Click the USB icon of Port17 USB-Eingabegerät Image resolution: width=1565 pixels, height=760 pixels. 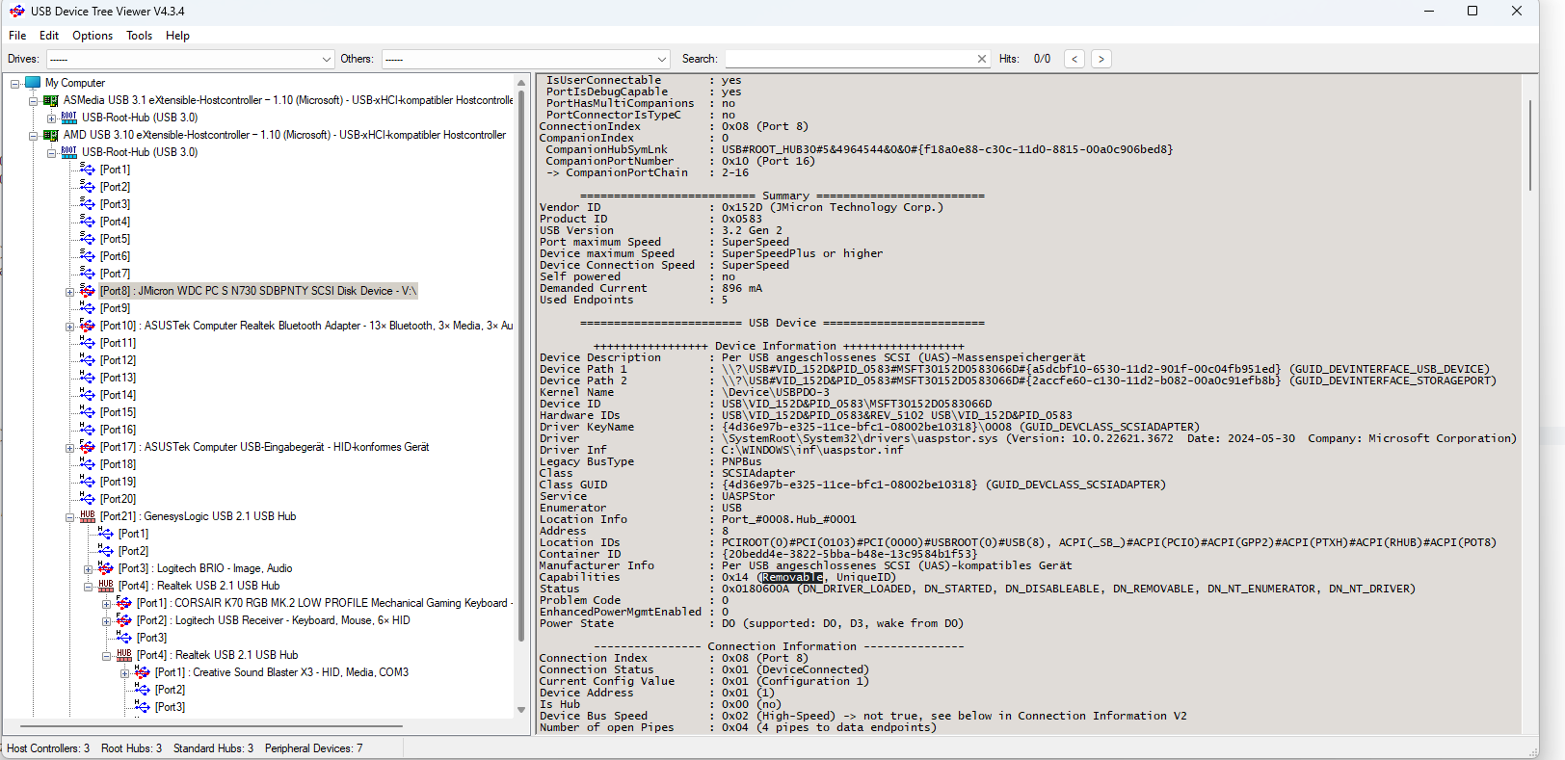pyautogui.click(x=88, y=447)
